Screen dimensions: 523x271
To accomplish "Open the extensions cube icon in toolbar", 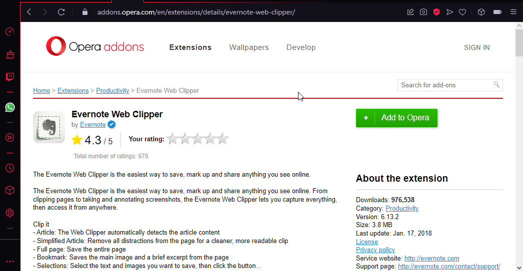I will click(481, 12).
